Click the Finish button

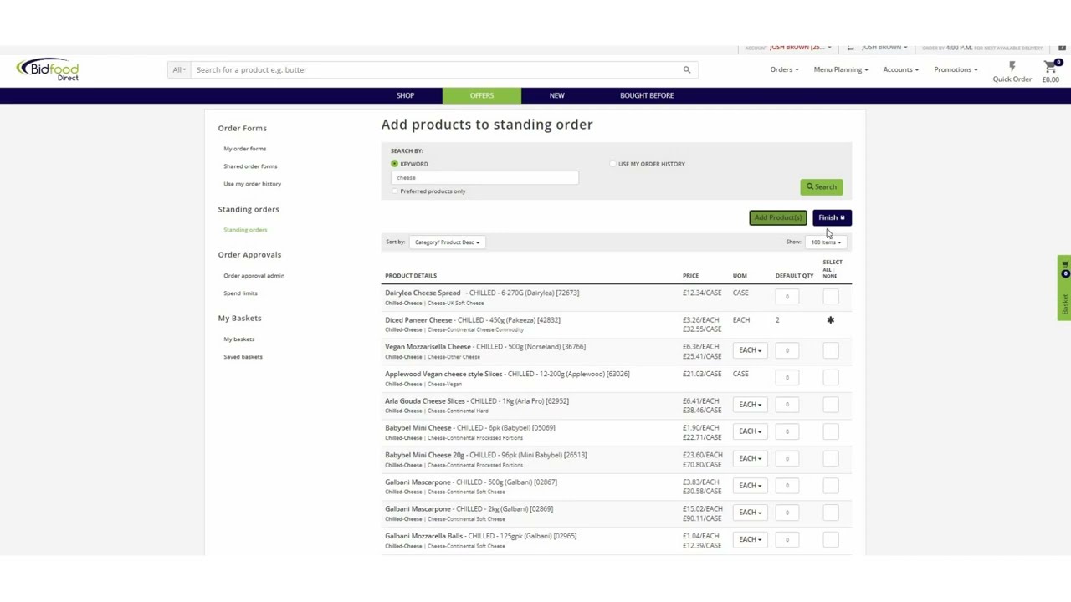(832, 217)
